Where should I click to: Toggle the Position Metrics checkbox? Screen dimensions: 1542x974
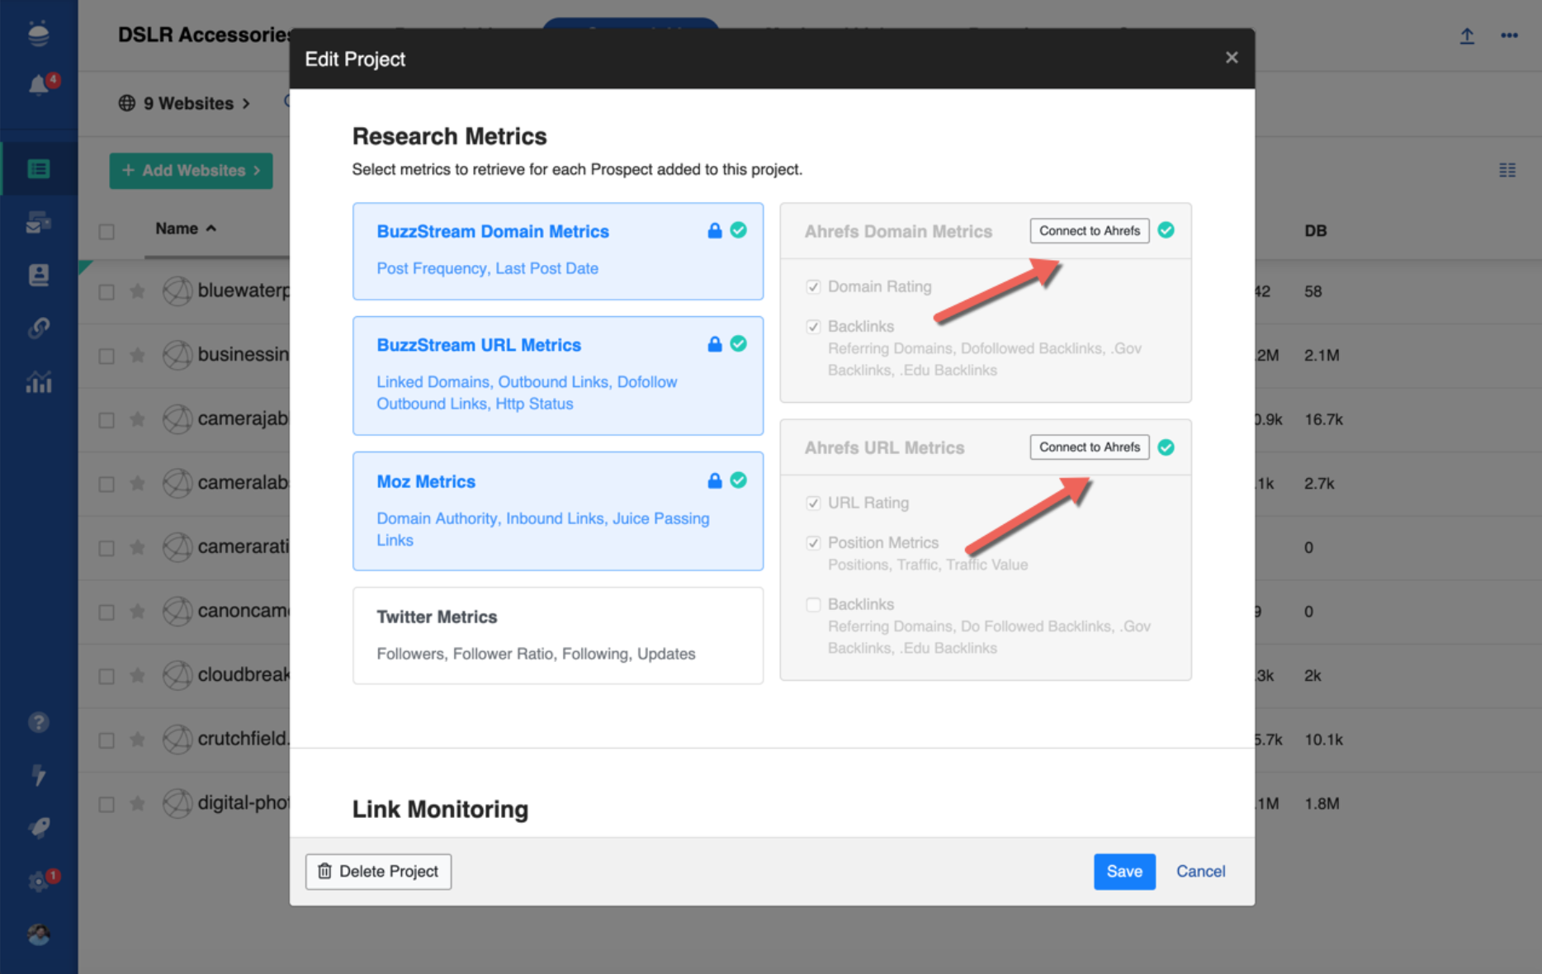(813, 543)
